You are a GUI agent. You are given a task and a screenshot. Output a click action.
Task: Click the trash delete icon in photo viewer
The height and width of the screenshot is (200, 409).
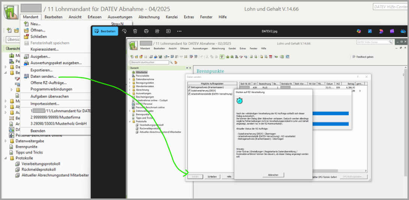135,31
